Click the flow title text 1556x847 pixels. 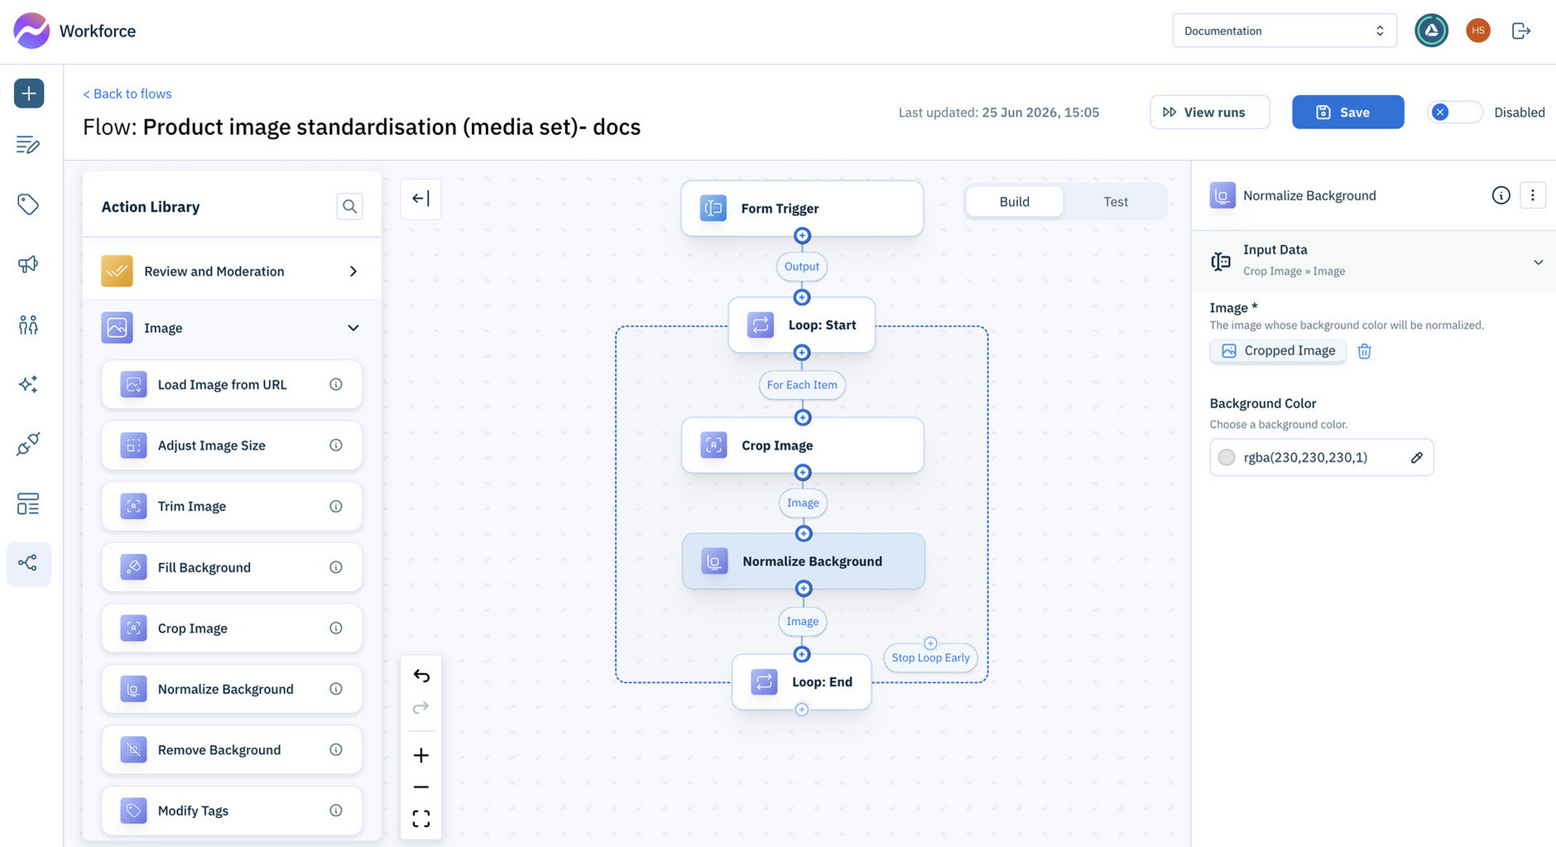click(362, 127)
